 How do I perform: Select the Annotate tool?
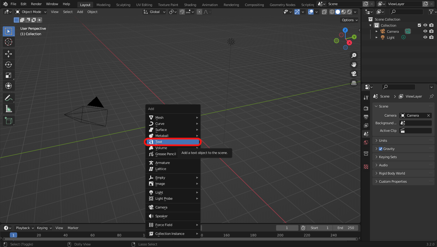pos(8,98)
